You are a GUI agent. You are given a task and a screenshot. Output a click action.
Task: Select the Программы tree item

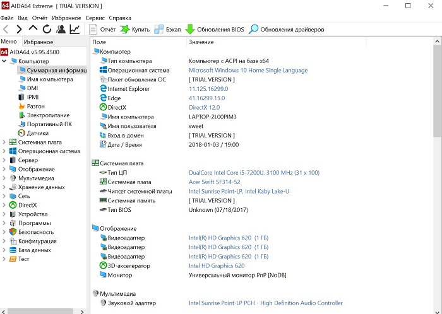click(x=30, y=223)
